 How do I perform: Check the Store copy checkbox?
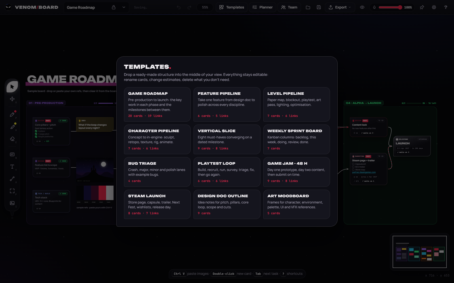pyautogui.click(x=353, y=170)
